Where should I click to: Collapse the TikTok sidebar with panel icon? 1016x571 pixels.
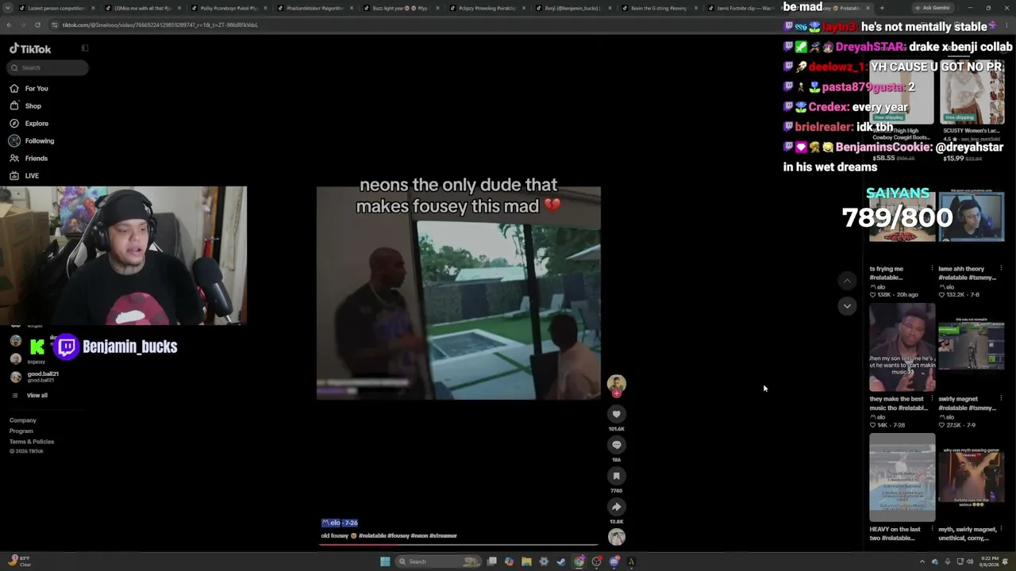[85, 48]
